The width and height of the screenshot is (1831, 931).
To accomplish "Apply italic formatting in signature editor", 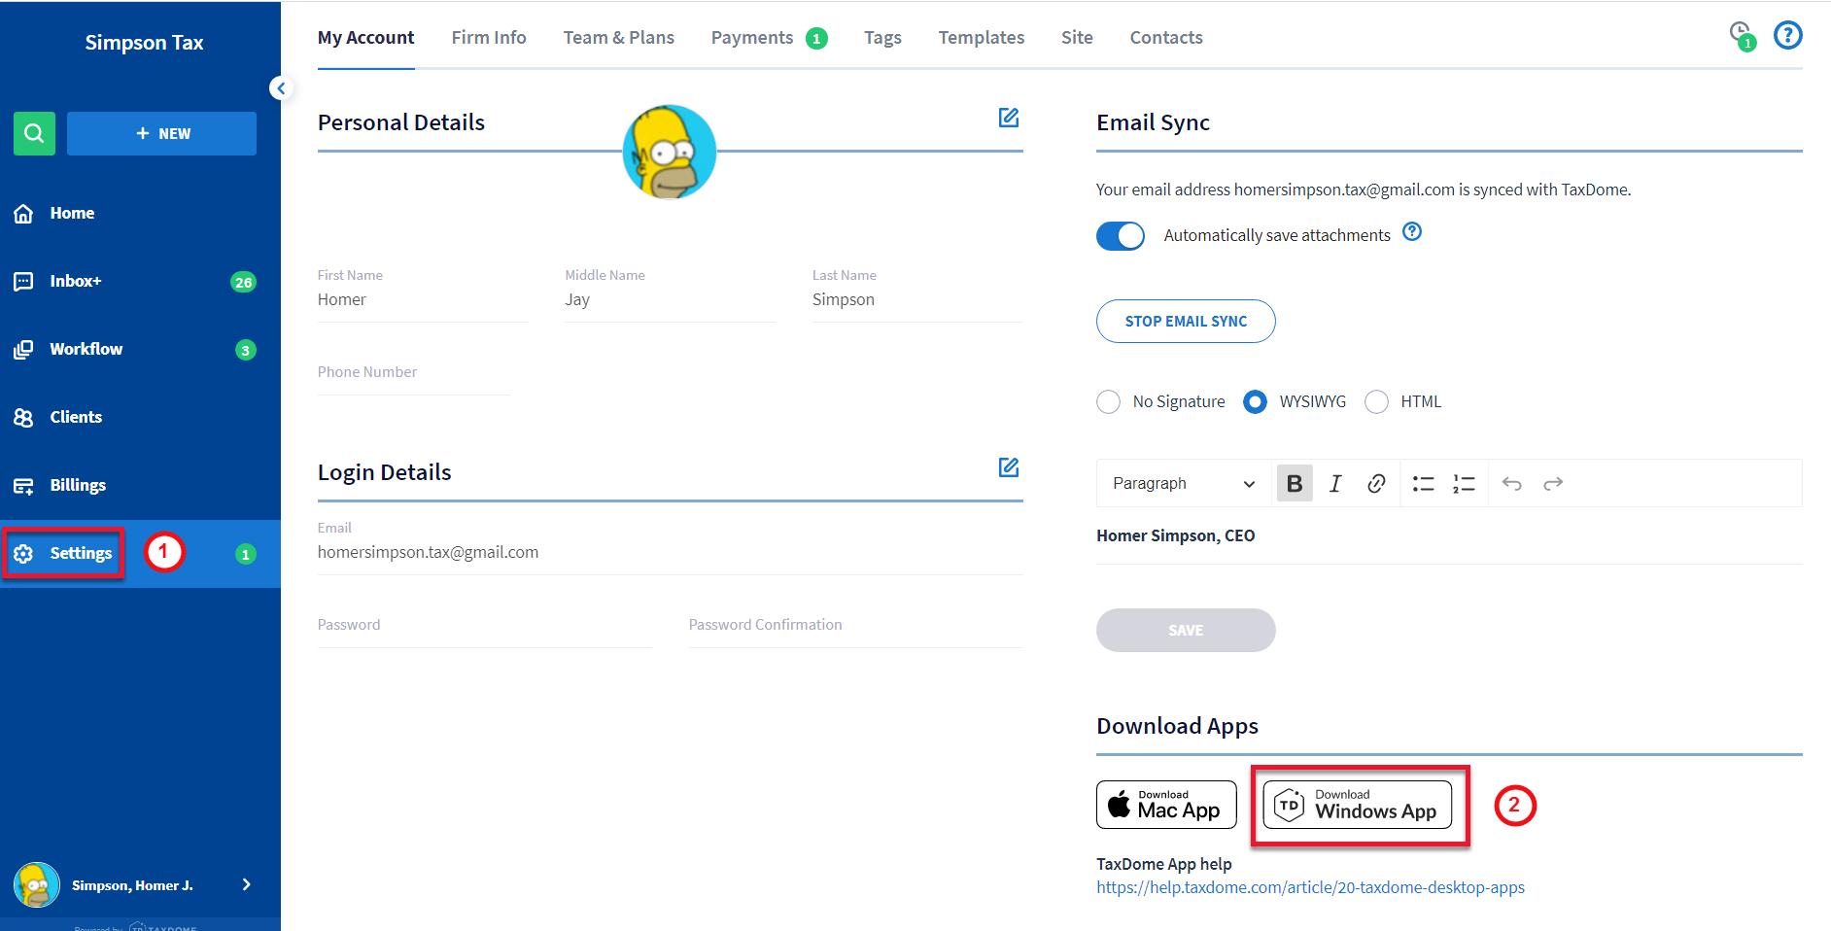I will [1335, 483].
